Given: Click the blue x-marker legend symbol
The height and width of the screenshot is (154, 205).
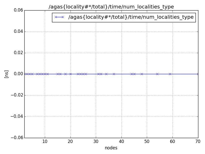Looking at the screenshot, I should pyautogui.click(x=59, y=17).
